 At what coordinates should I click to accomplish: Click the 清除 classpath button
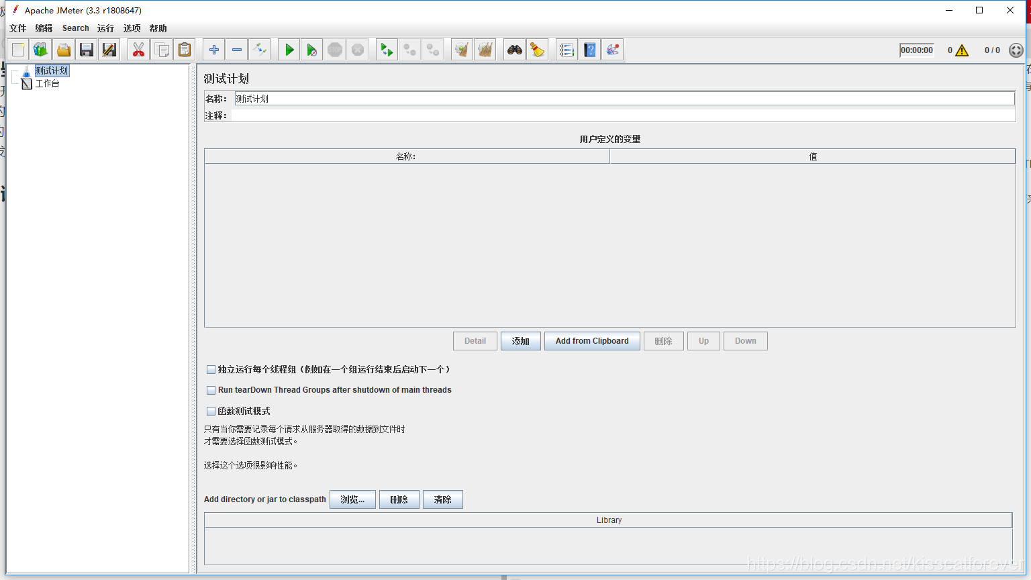[x=443, y=499]
